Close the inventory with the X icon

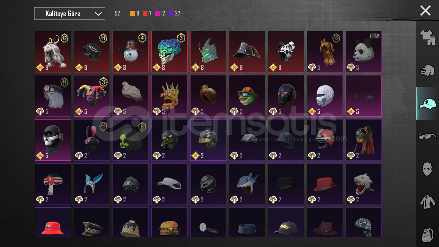pos(425,11)
